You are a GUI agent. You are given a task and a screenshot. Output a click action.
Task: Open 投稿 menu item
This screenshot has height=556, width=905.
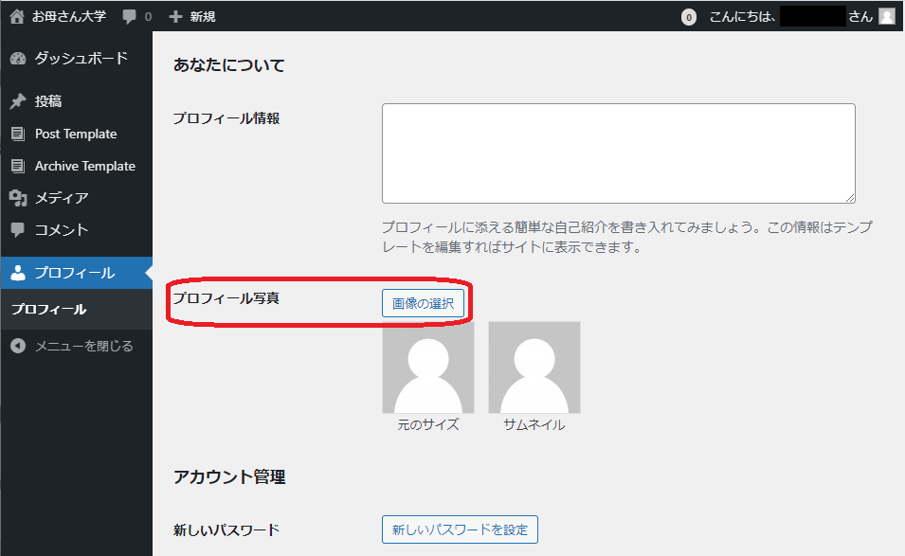(x=76, y=101)
